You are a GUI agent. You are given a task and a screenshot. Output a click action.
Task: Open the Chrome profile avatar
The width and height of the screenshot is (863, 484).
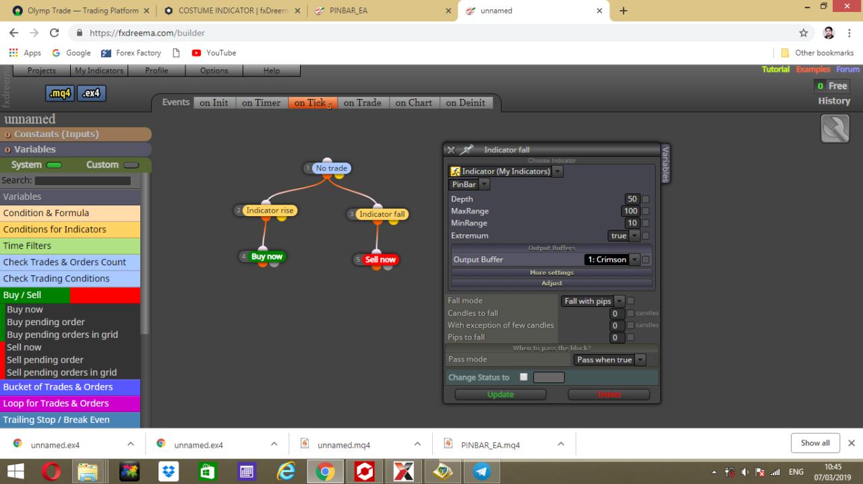click(829, 32)
